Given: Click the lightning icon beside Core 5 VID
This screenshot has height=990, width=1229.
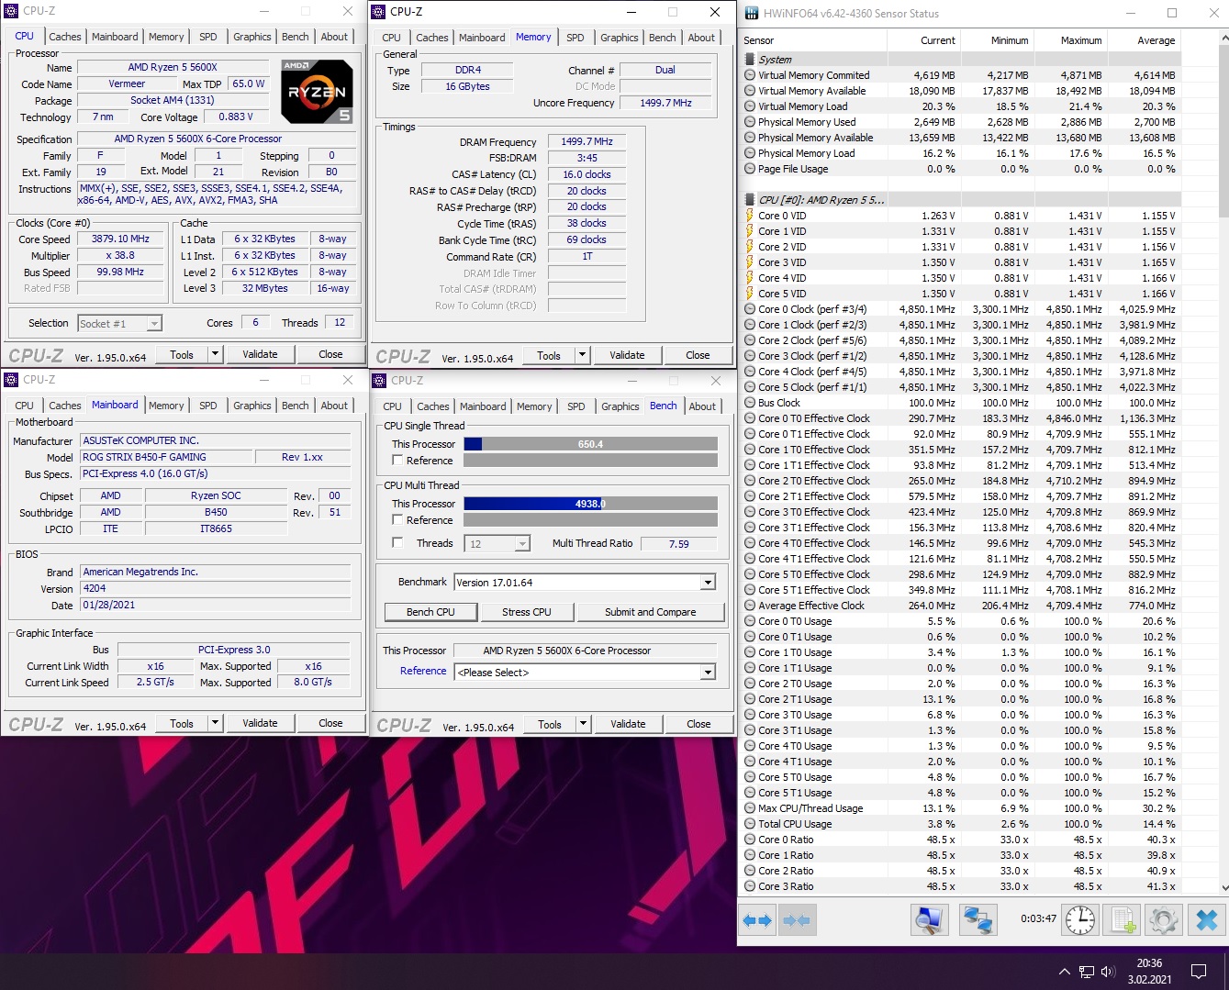Looking at the screenshot, I should pos(750,294).
